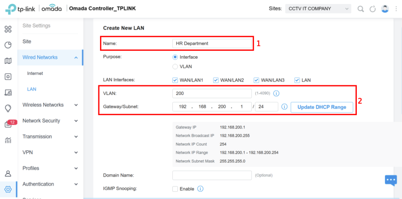Click the Update DHCP Range button
Image resolution: width=402 pixels, height=199 pixels.
[322, 107]
